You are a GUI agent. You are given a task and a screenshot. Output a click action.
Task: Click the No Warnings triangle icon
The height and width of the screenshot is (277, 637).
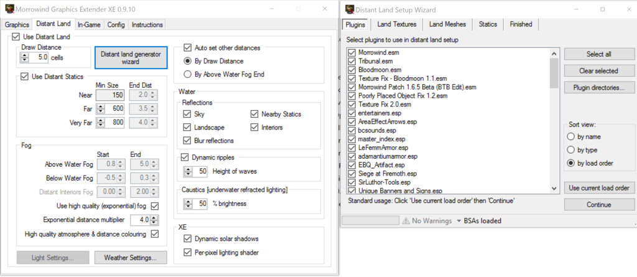point(406,221)
